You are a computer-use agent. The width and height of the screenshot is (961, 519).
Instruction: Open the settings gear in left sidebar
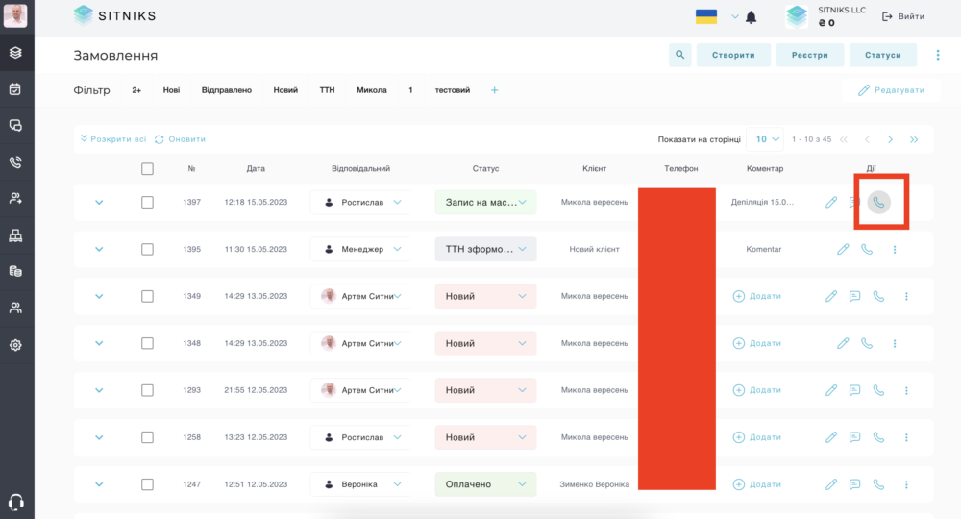16,345
